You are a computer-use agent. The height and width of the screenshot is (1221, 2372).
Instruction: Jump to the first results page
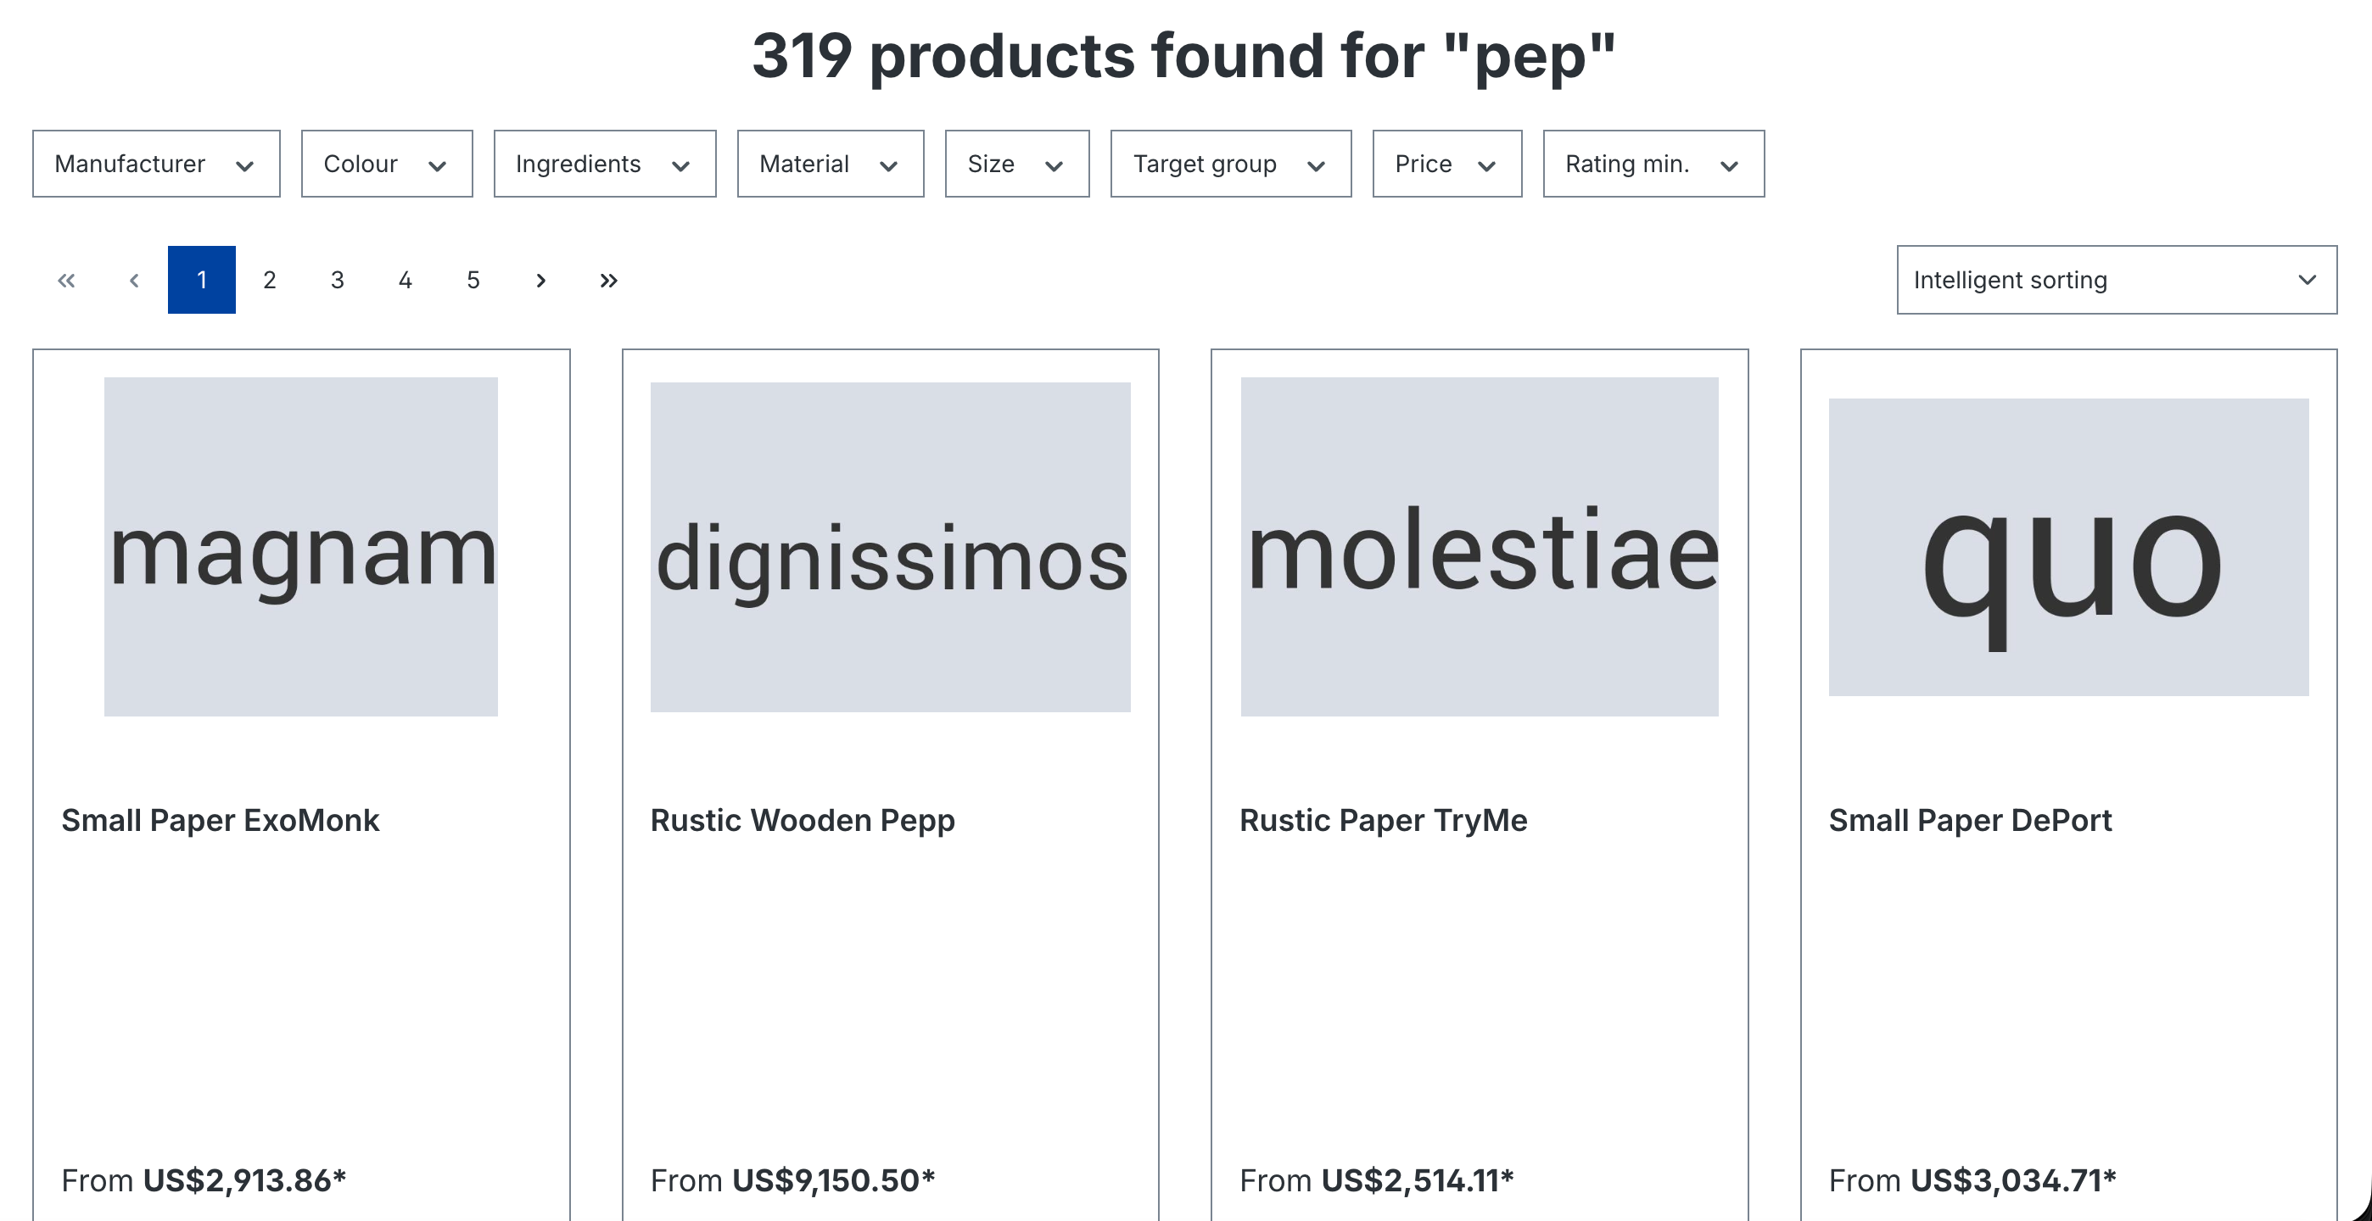(x=66, y=280)
